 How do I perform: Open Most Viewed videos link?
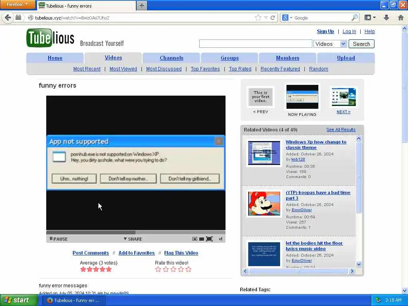pos(123,69)
